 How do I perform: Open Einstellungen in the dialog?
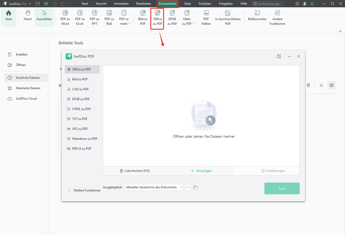pyautogui.click(x=273, y=171)
